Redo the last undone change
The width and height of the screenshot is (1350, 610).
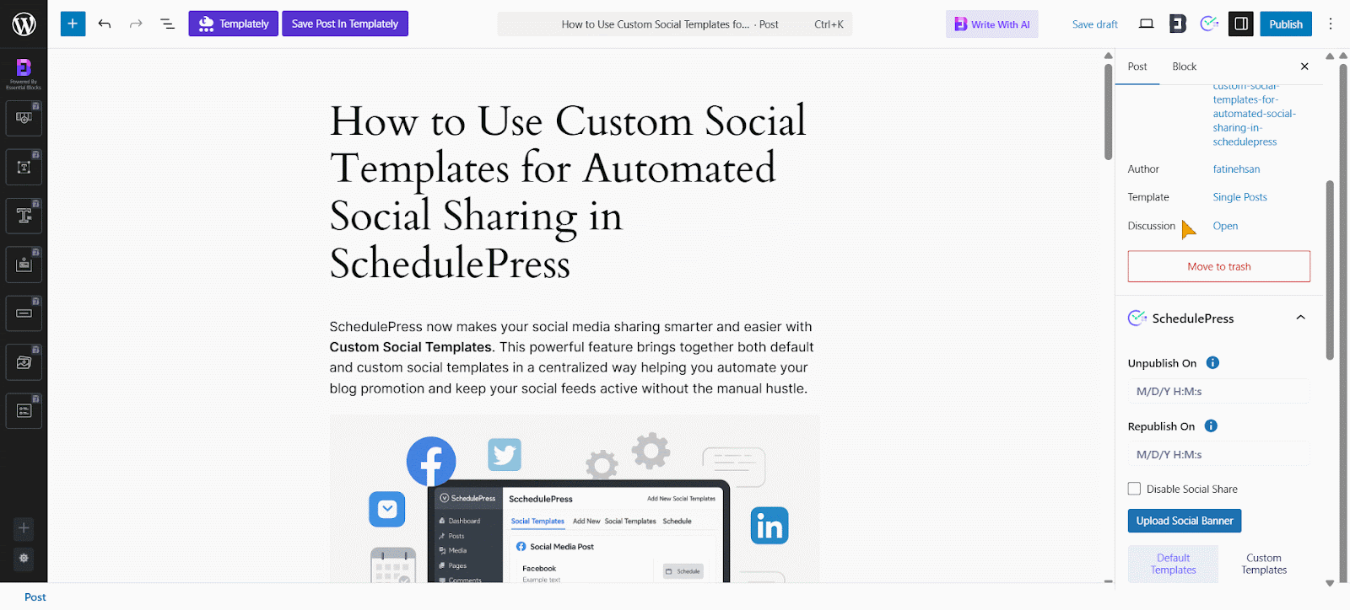pyautogui.click(x=136, y=24)
